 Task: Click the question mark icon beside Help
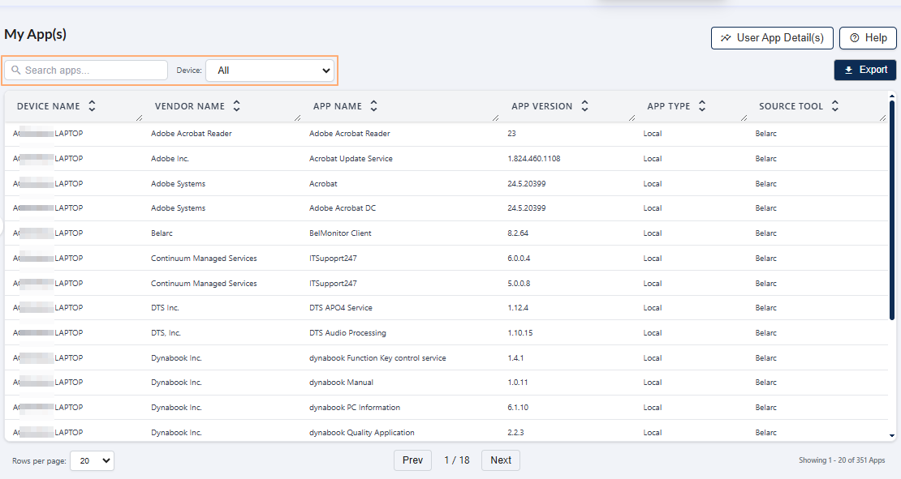pos(853,37)
